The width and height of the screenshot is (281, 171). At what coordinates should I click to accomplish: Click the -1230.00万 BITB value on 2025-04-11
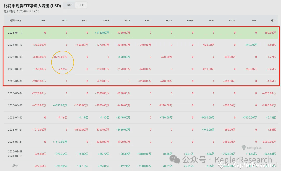pyautogui.click(x=123, y=33)
